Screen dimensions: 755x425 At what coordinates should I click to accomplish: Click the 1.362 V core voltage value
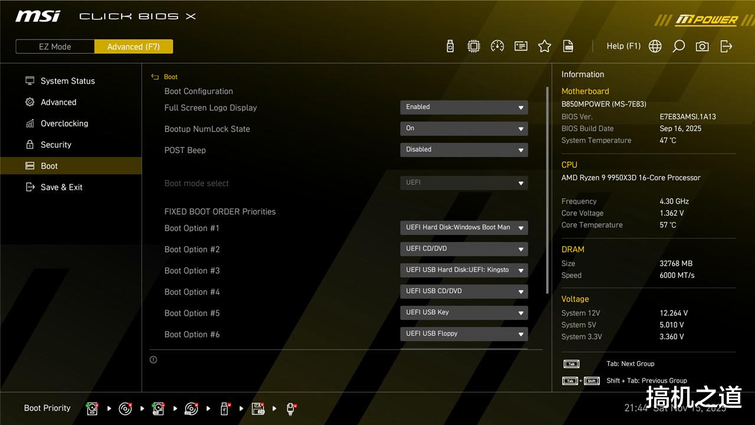pos(672,213)
